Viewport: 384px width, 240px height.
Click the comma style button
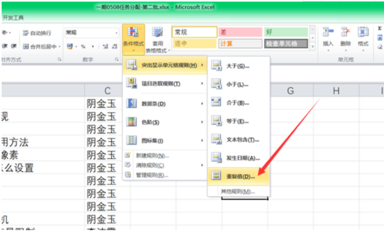[x=93, y=46]
